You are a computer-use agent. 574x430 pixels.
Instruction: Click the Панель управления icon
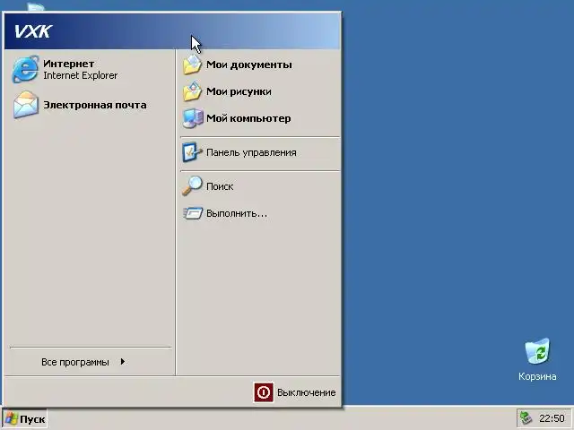coord(193,152)
